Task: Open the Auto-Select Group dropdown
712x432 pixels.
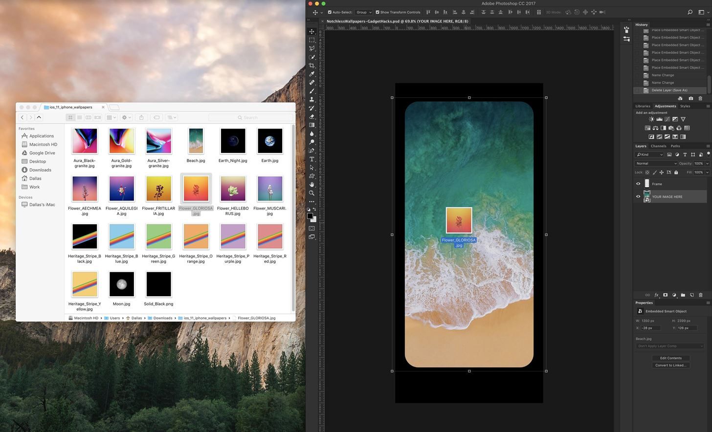Action: [x=364, y=12]
